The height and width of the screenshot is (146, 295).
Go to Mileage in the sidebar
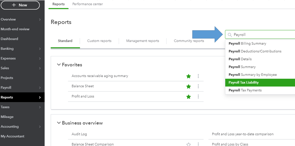pos(7,117)
